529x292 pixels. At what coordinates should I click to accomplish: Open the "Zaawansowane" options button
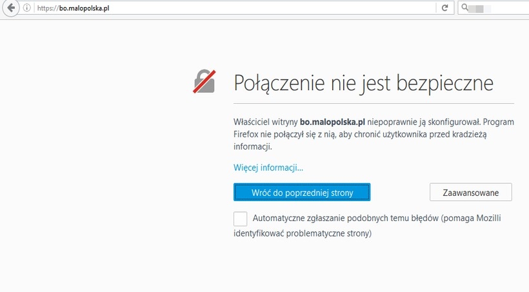[x=471, y=192]
